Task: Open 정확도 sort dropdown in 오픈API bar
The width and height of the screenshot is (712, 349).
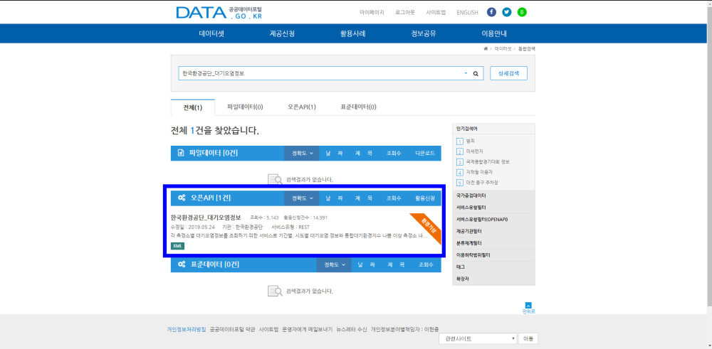Action: point(302,198)
